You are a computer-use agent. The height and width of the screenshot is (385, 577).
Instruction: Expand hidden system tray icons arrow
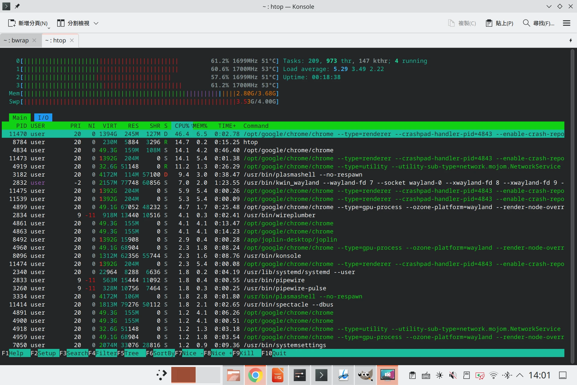(x=520, y=375)
